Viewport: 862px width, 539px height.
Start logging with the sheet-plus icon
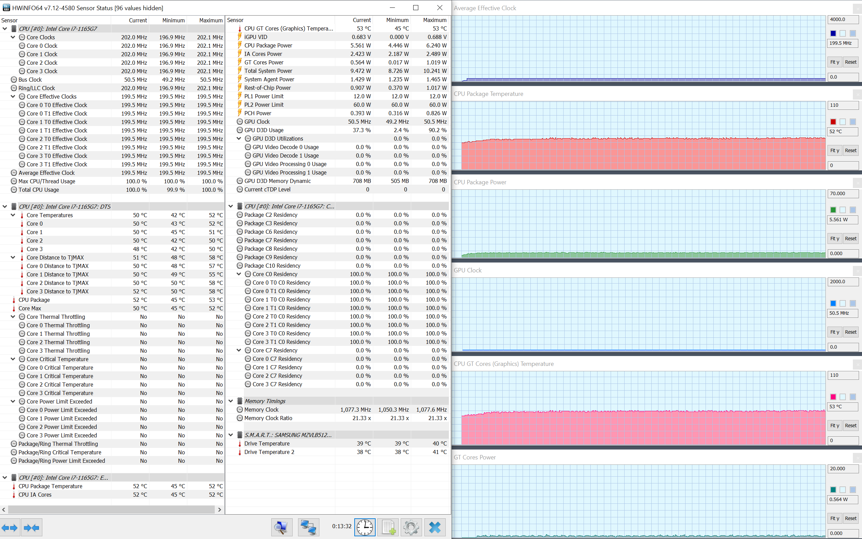(x=388, y=527)
